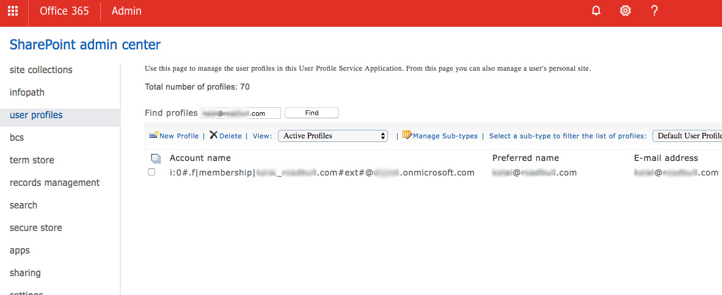This screenshot has height=295, width=722.
Task: Click the Total number of profiles: 70 text
Action: [197, 87]
